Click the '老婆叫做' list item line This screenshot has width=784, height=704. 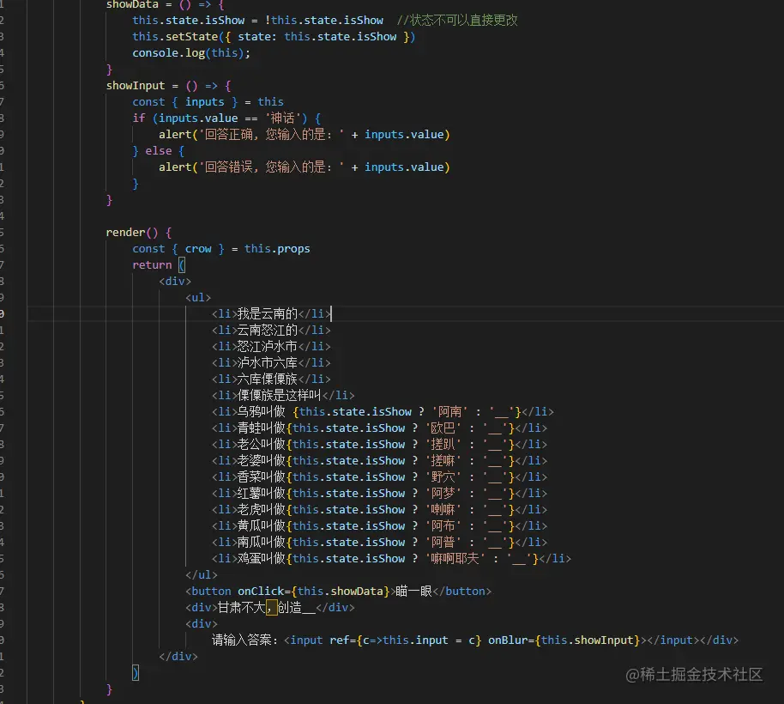pos(379,461)
